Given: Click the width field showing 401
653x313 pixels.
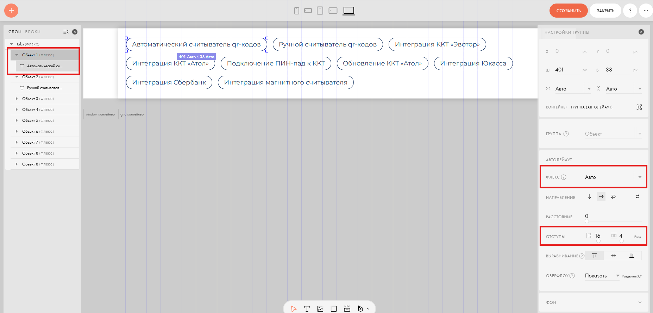Looking at the screenshot, I should (567, 70).
